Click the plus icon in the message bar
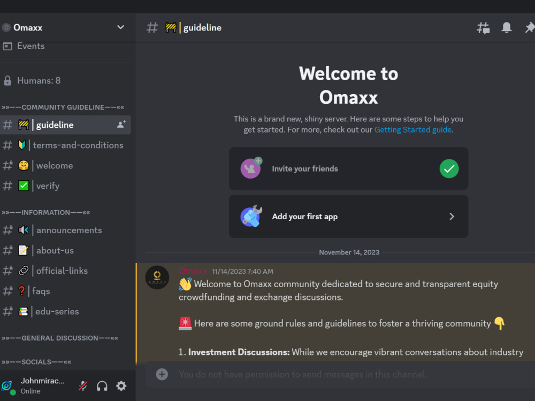Image resolution: width=535 pixels, height=401 pixels. [162, 374]
